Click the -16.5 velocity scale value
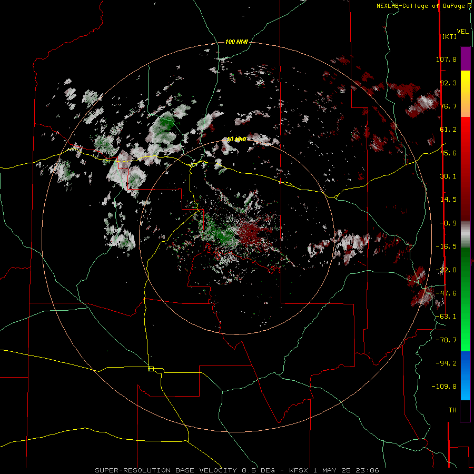Viewport: 474px width, 474px height. [x=446, y=246]
